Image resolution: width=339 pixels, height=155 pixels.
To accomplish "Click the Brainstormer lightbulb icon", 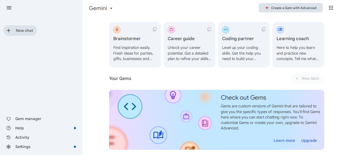I will (117, 30).
